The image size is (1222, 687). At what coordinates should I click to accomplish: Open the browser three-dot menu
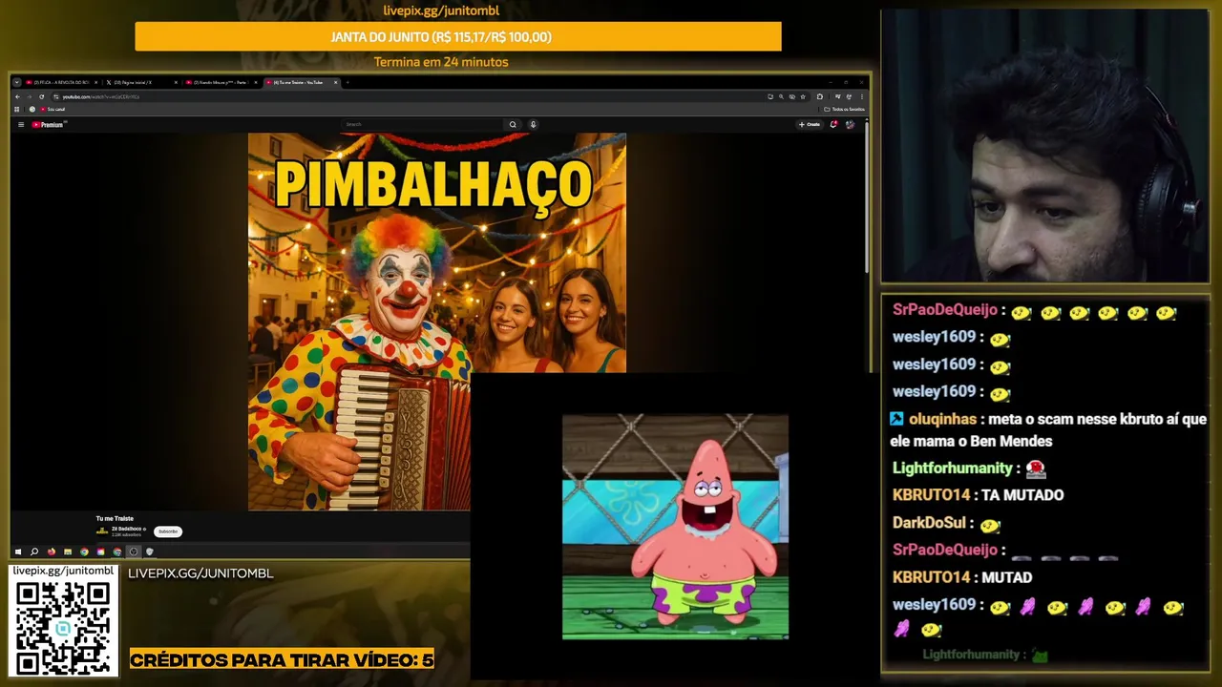coord(862,96)
